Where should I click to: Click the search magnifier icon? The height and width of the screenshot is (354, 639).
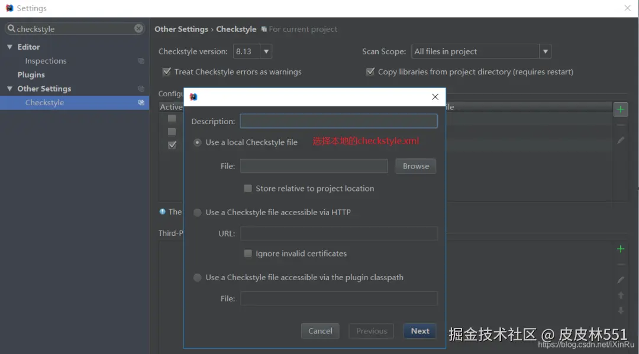point(11,28)
